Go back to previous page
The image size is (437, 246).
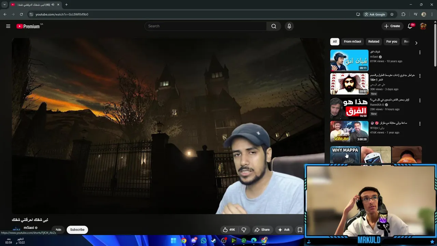coord(5,14)
